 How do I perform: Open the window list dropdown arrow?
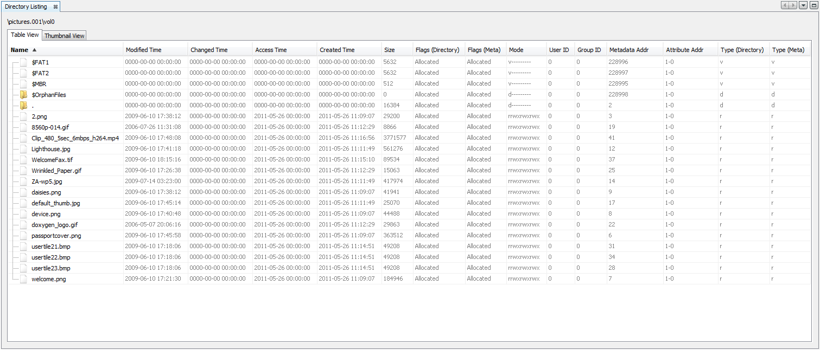coord(803,5)
